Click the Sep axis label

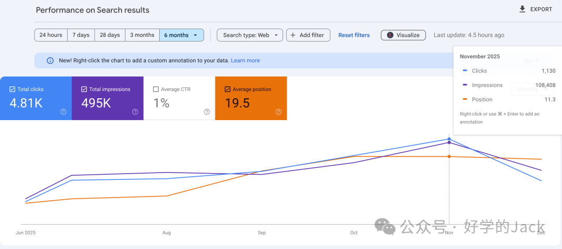click(262, 233)
